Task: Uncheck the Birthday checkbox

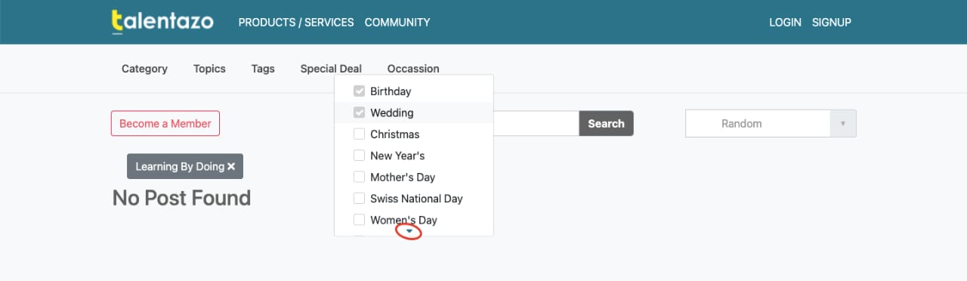Action: click(359, 91)
